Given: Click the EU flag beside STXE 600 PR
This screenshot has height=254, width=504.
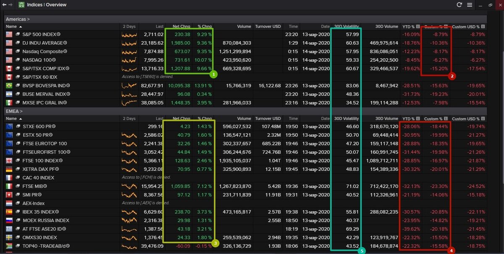Looking at the screenshot, I should coord(9,126).
